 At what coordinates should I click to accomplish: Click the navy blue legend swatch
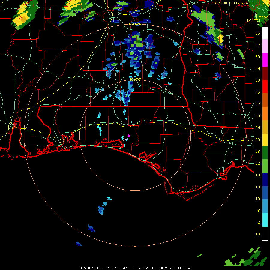[265, 180]
